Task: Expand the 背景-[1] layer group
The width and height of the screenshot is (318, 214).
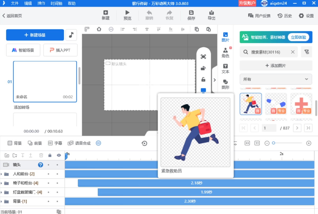Action: coord(2,201)
